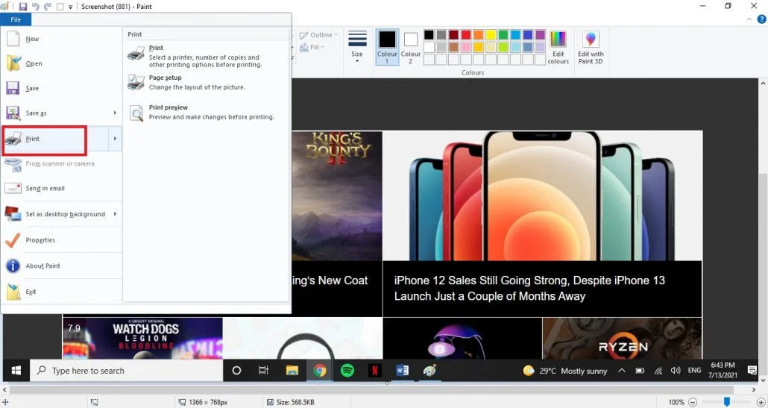Exit Paint from the File menu
The image size is (768, 408).
coord(61,292)
